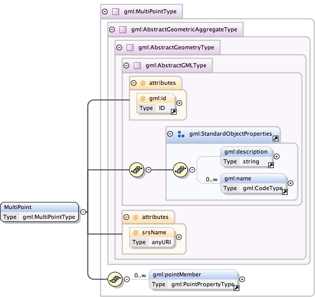
Task: Select the gml:id attribute box
Action: click(155, 103)
